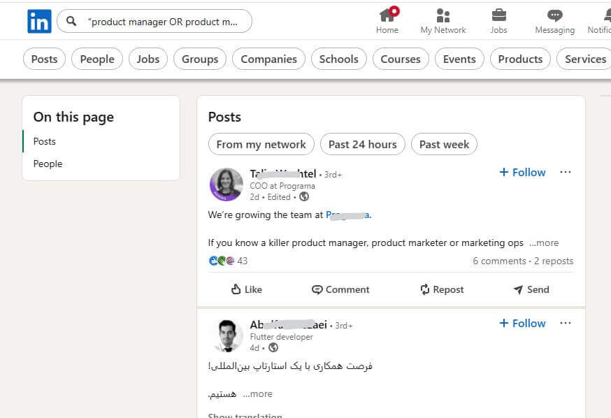Select the People search filter tab
The width and height of the screenshot is (611, 418).
click(97, 59)
